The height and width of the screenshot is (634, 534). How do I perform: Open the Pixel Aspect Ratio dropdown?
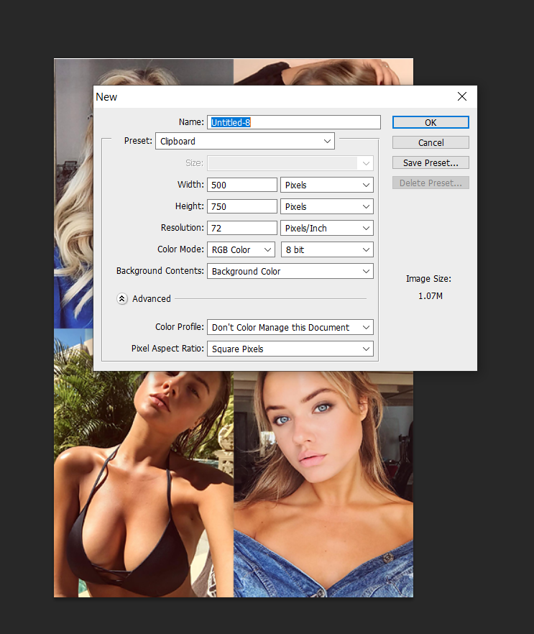tap(290, 349)
